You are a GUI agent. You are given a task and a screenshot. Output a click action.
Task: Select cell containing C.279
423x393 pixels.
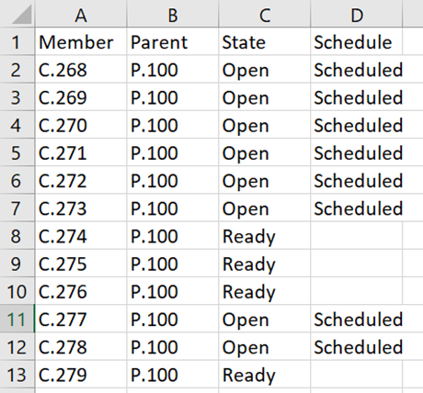tap(81, 375)
